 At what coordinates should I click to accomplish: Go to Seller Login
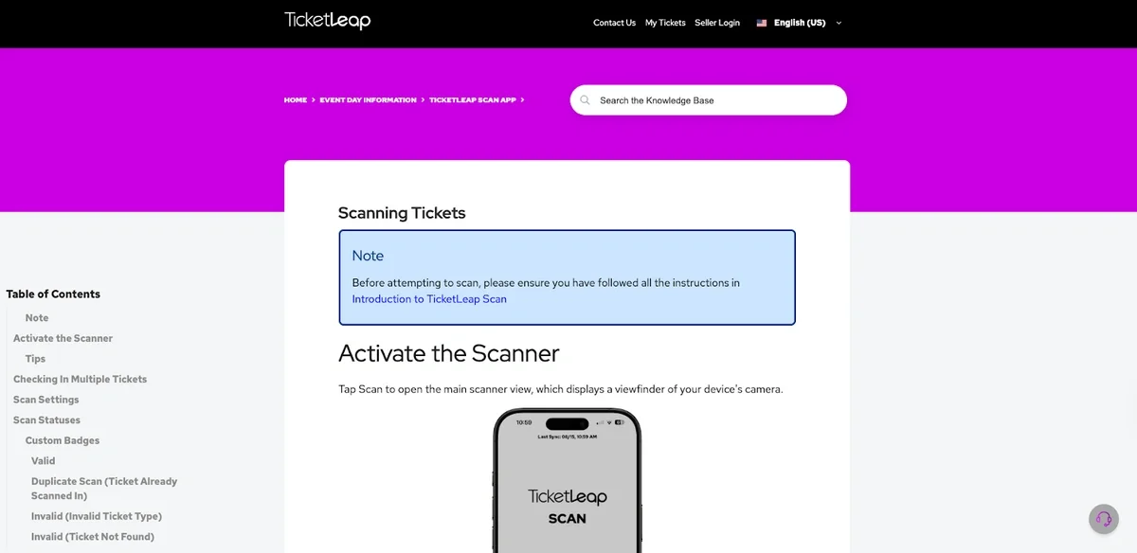717,23
